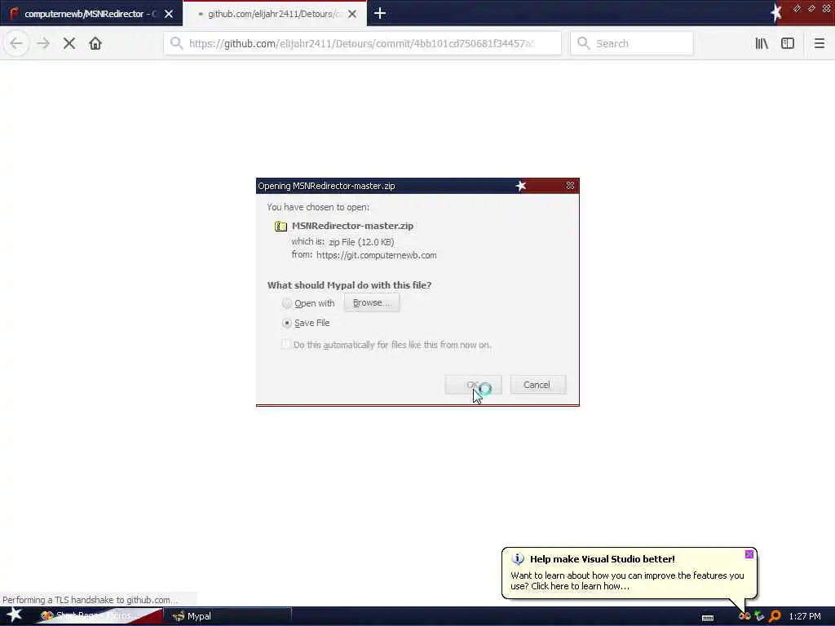Open the Library bookshelf icon
Screen dimensions: 835x626
pos(762,43)
